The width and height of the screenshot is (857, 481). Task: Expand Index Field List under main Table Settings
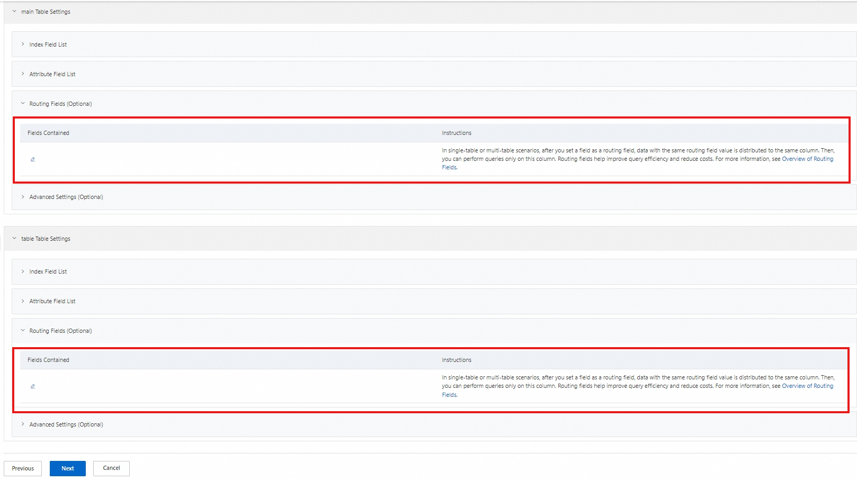pos(23,44)
